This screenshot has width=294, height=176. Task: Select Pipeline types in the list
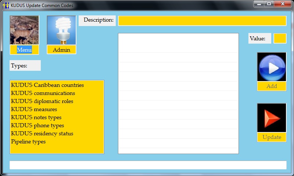[28, 142]
